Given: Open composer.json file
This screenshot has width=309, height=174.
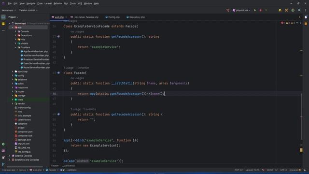Looking at the screenshot, I should pos(24,131).
